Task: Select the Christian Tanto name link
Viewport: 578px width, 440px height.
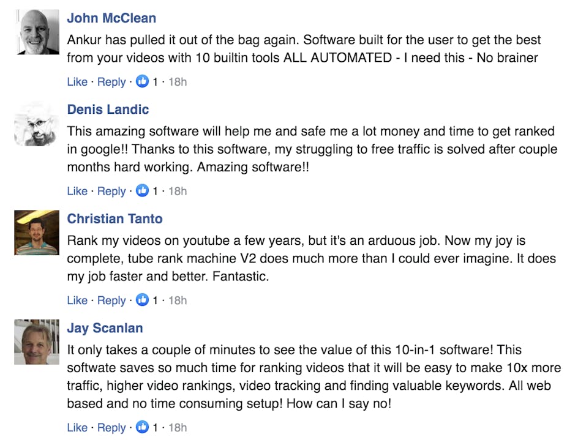Action: click(x=114, y=219)
